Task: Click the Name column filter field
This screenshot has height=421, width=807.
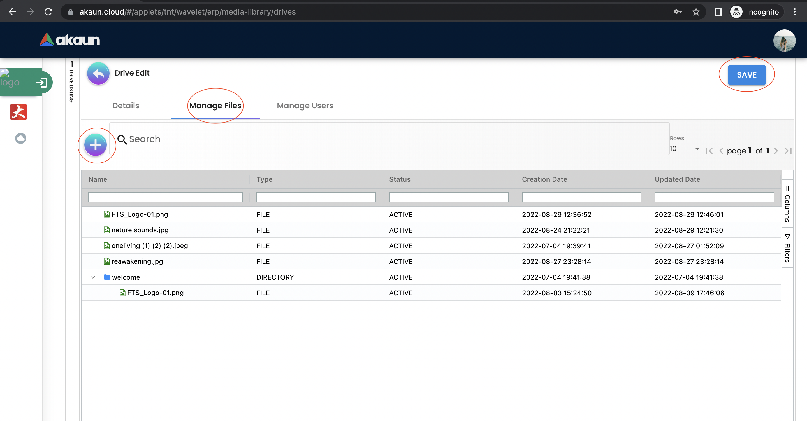Action: pos(165,197)
